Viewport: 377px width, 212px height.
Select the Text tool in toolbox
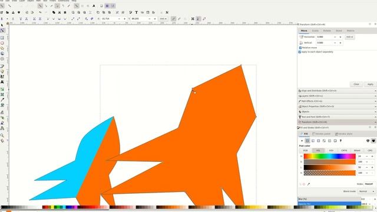[x=2, y=82]
